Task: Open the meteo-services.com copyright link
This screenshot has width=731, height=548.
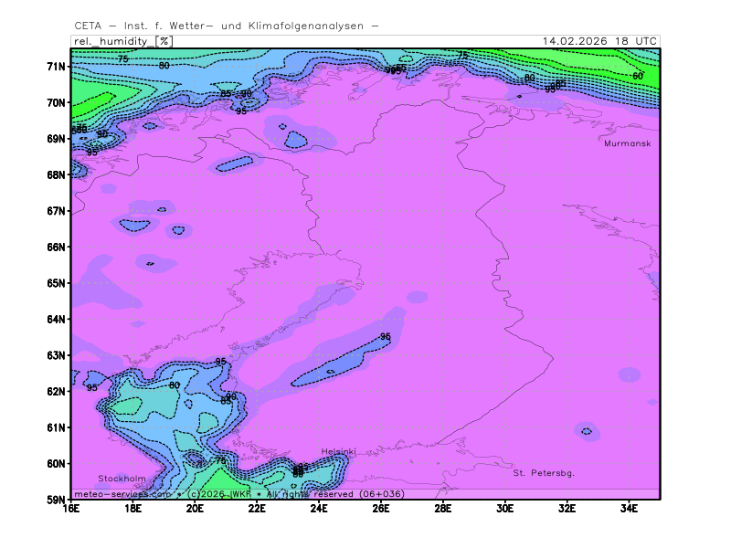Action: click(x=122, y=493)
